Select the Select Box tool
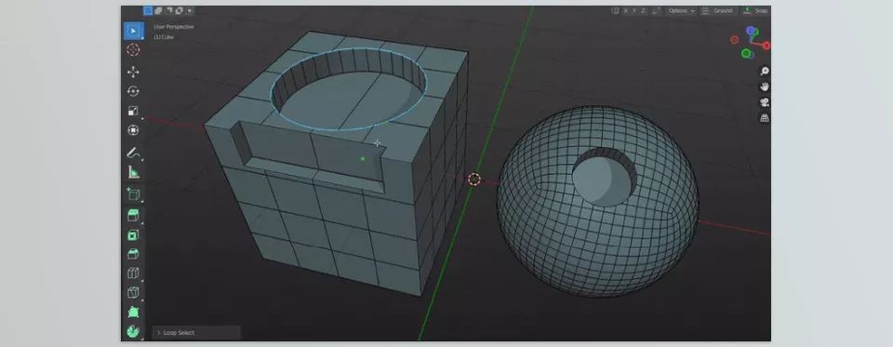893x347 pixels. coord(133,31)
